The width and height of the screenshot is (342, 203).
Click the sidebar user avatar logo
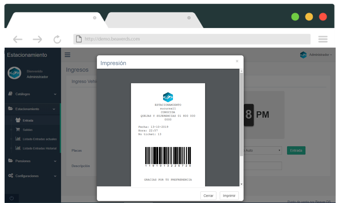pos(14,73)
